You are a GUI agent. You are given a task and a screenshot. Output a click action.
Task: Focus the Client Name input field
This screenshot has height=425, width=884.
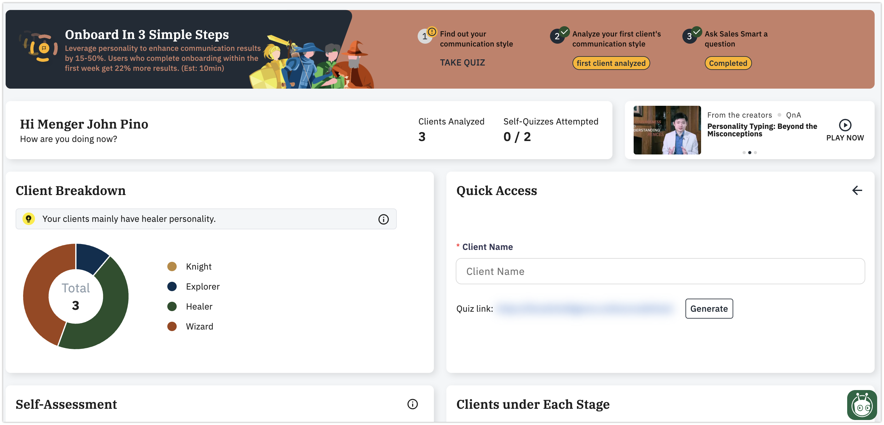tap(660, 271)
